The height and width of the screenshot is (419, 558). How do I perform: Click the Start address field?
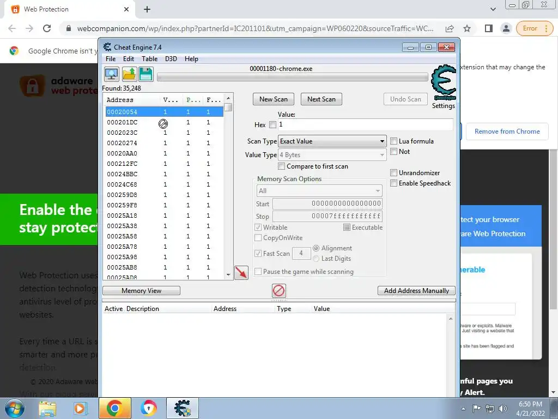[327, 204]
